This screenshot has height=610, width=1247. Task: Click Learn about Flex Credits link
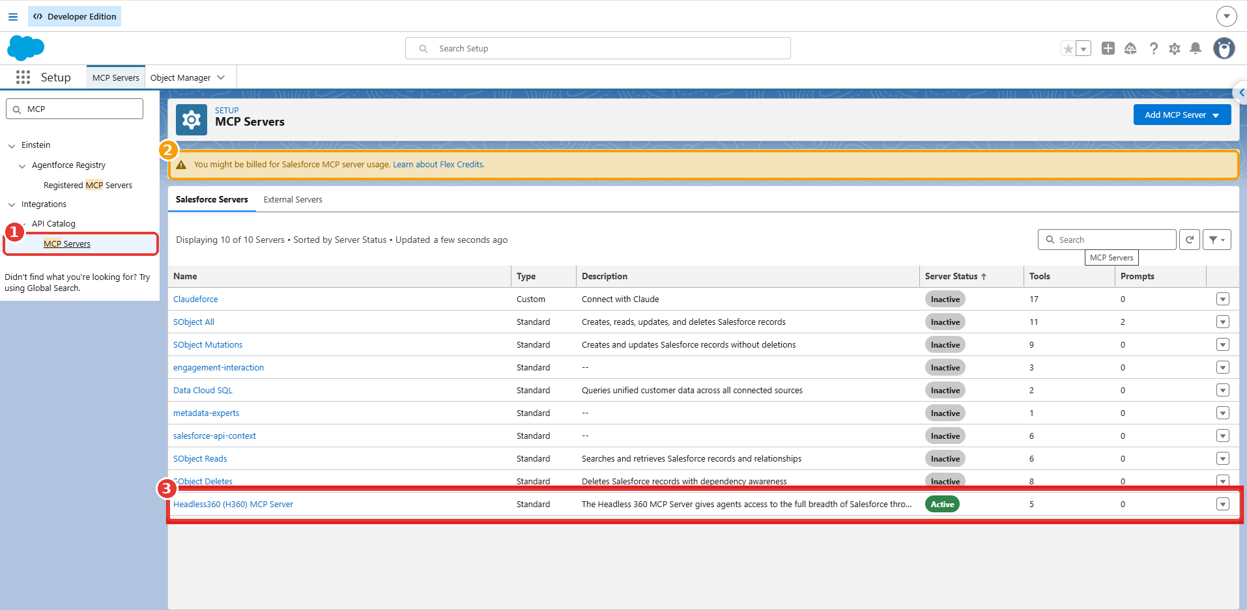coord(438,165)
